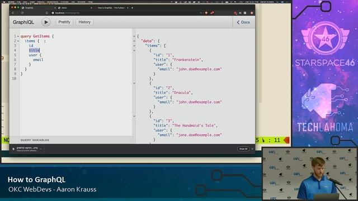Run the query with the Execute play button
The image size is (358, 201).
point(46,22)
